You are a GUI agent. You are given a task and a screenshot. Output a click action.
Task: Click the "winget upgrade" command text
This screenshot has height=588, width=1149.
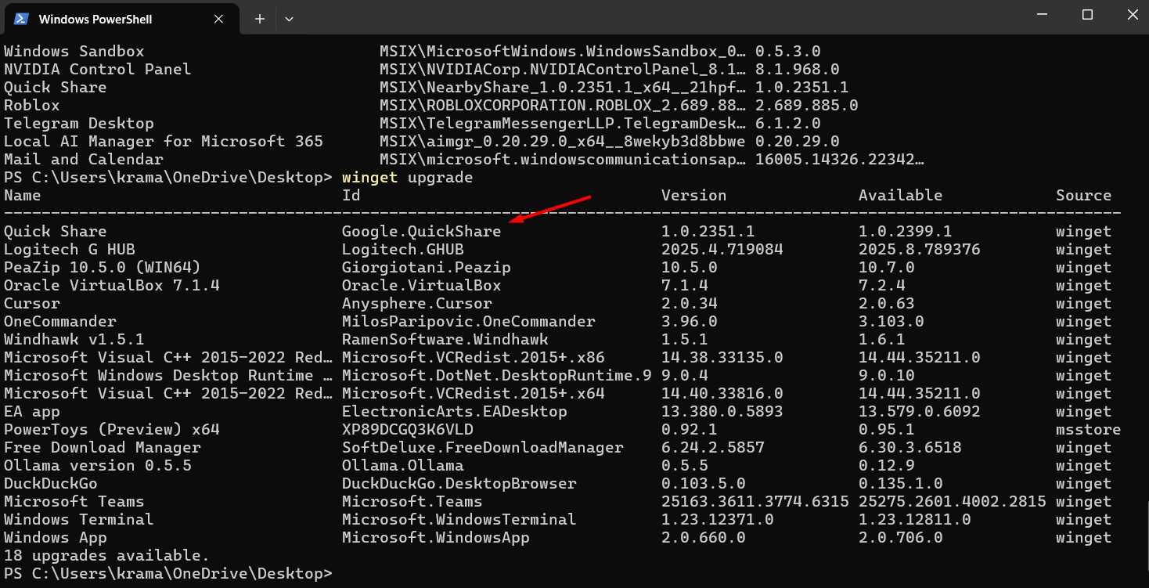coord(407,177)
